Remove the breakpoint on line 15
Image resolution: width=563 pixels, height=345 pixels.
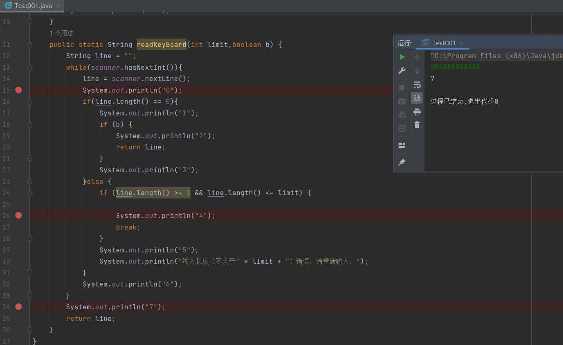(x=18, y=90)
